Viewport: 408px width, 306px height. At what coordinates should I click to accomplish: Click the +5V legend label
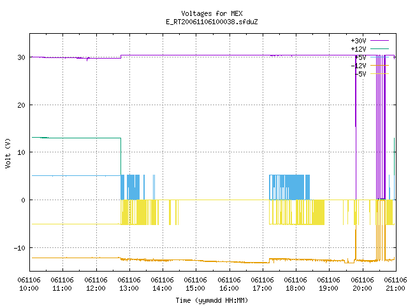[360, 57]
